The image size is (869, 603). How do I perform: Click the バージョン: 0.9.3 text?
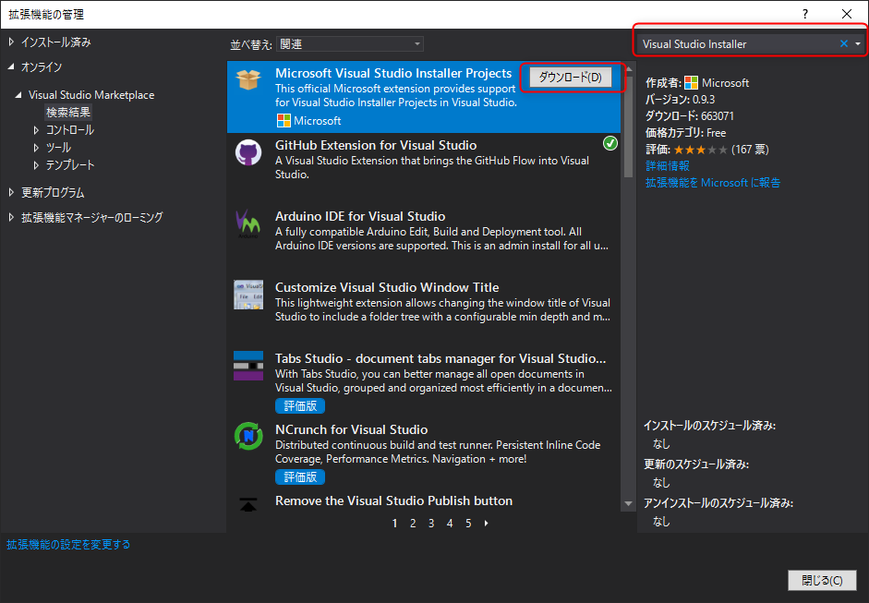[x=680, y=100]
